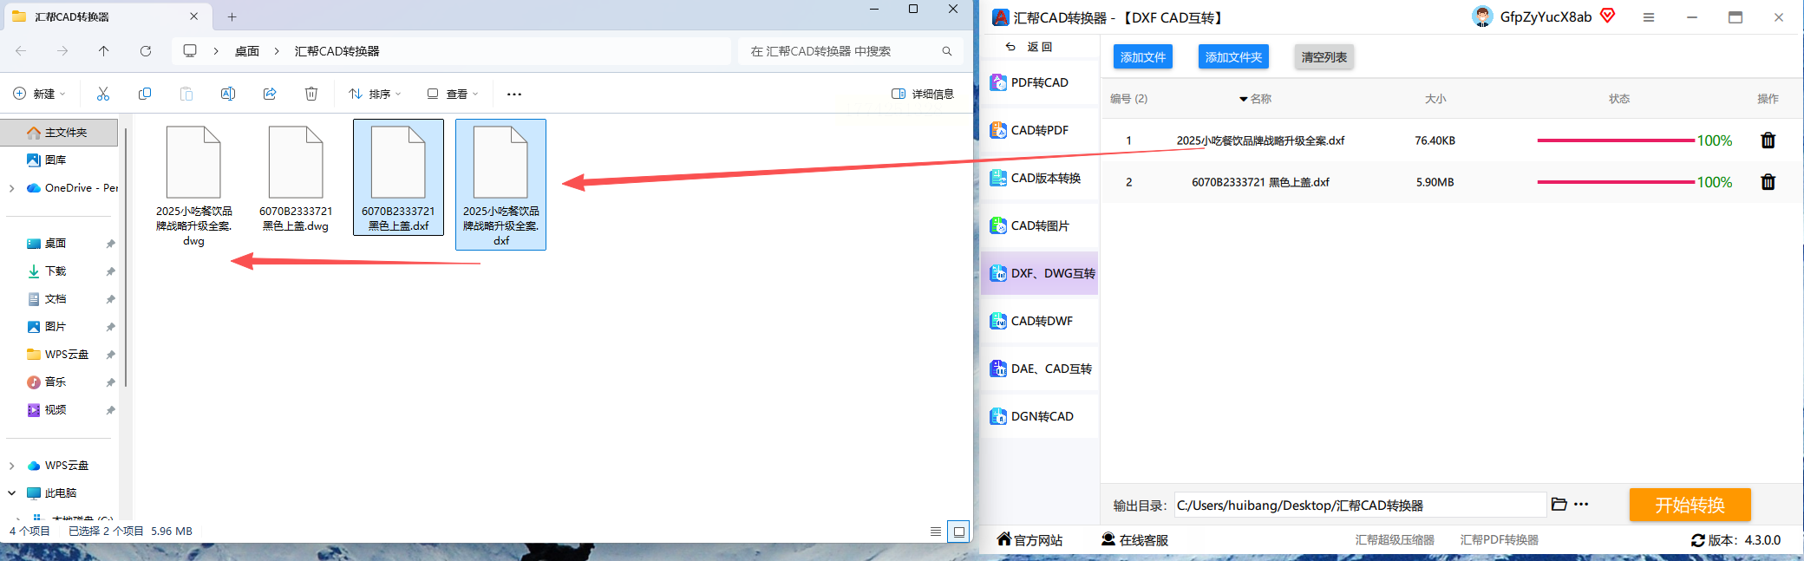Open the 查看 view dropdown
Image resolution: width=1804 pixels, height=561 pixels.
pos(452,94)
